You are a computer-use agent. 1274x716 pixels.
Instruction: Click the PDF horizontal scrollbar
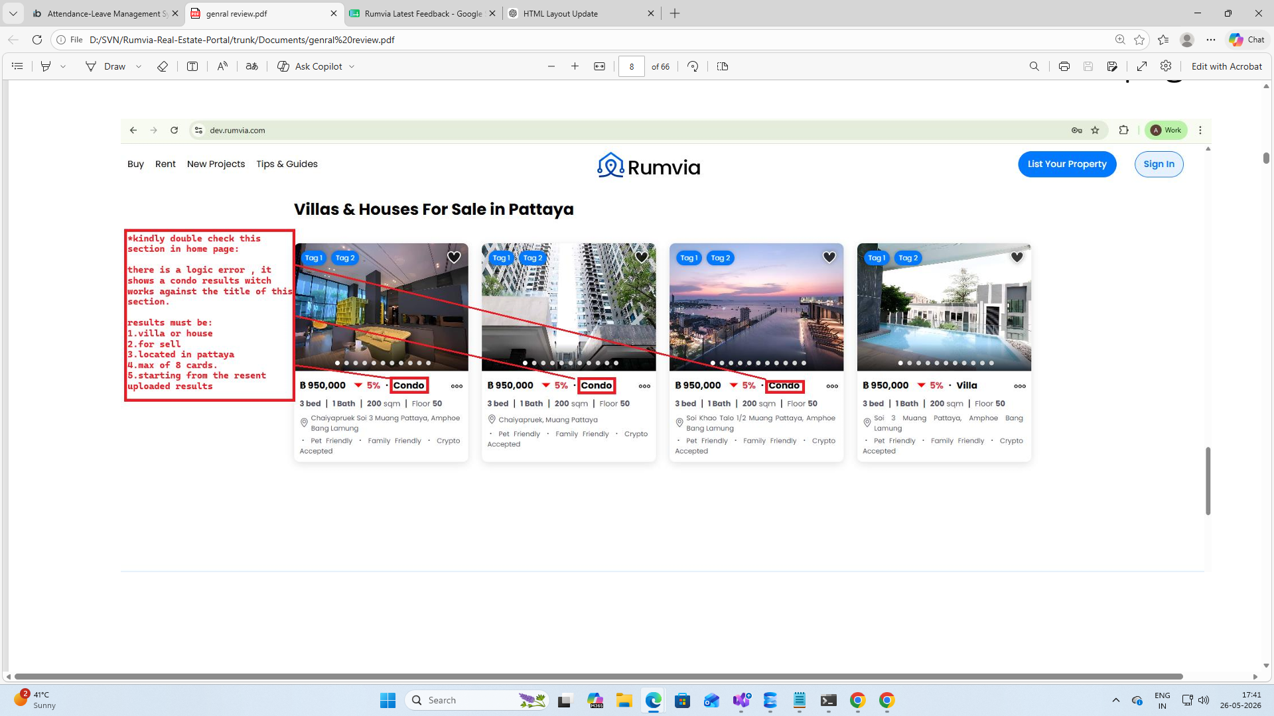coord(598,677)
